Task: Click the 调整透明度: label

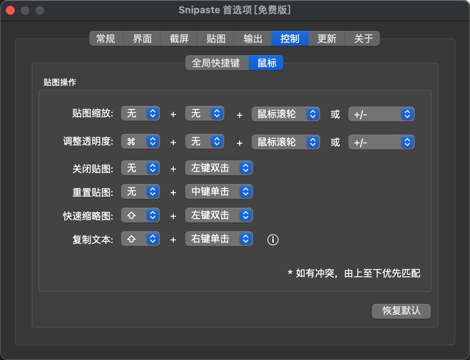Action: pyautogui.click(x=88, y=141)
